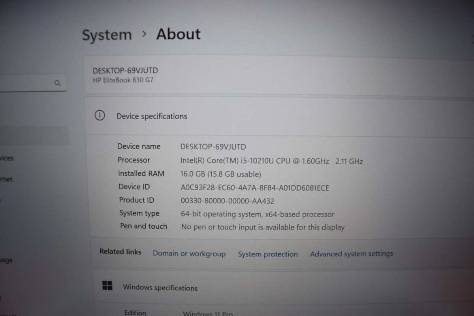Click the About page title
This screenshot has width=474, height=316.
click(179, 34)
